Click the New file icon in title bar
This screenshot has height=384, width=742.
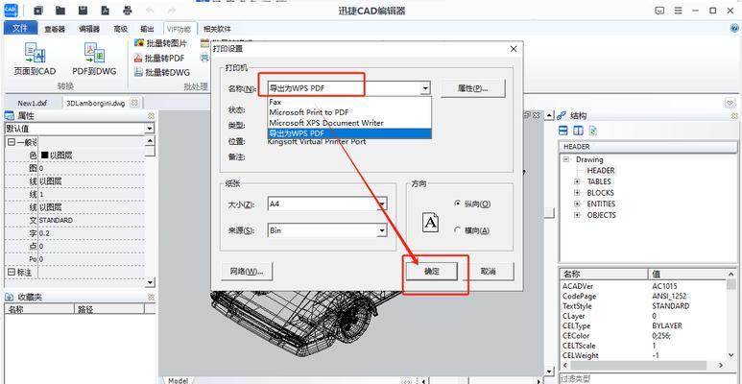[x=38, y=10]
